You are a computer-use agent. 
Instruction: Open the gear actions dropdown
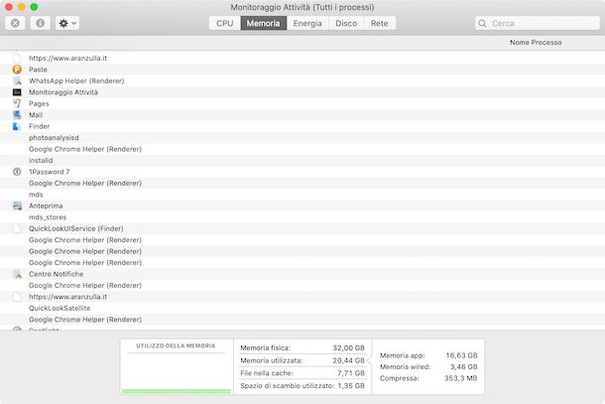click(x=67, y=23)
